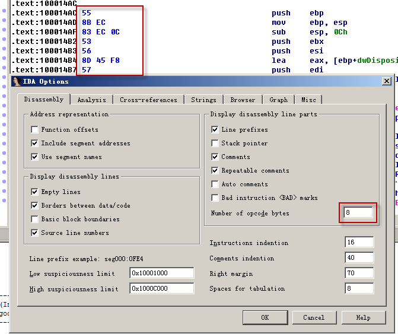Click 'sub esp, 0Ch' instruction

click(310, 32)
